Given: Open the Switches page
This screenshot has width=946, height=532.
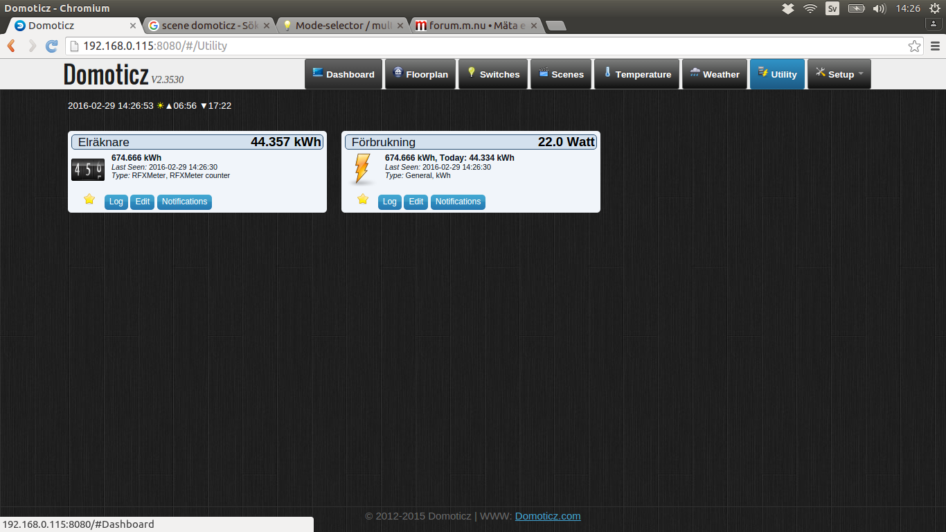Looking at the screenshot, I should [493, 74].
